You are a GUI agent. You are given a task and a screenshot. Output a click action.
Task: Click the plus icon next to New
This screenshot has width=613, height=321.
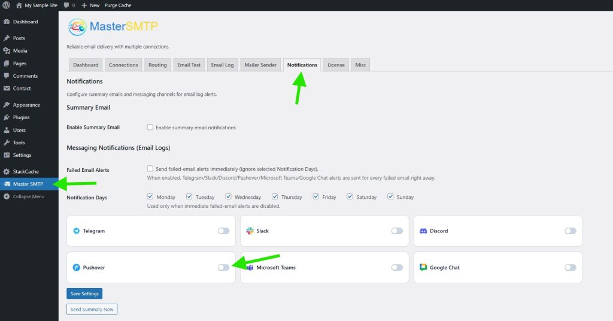(84, 5)
